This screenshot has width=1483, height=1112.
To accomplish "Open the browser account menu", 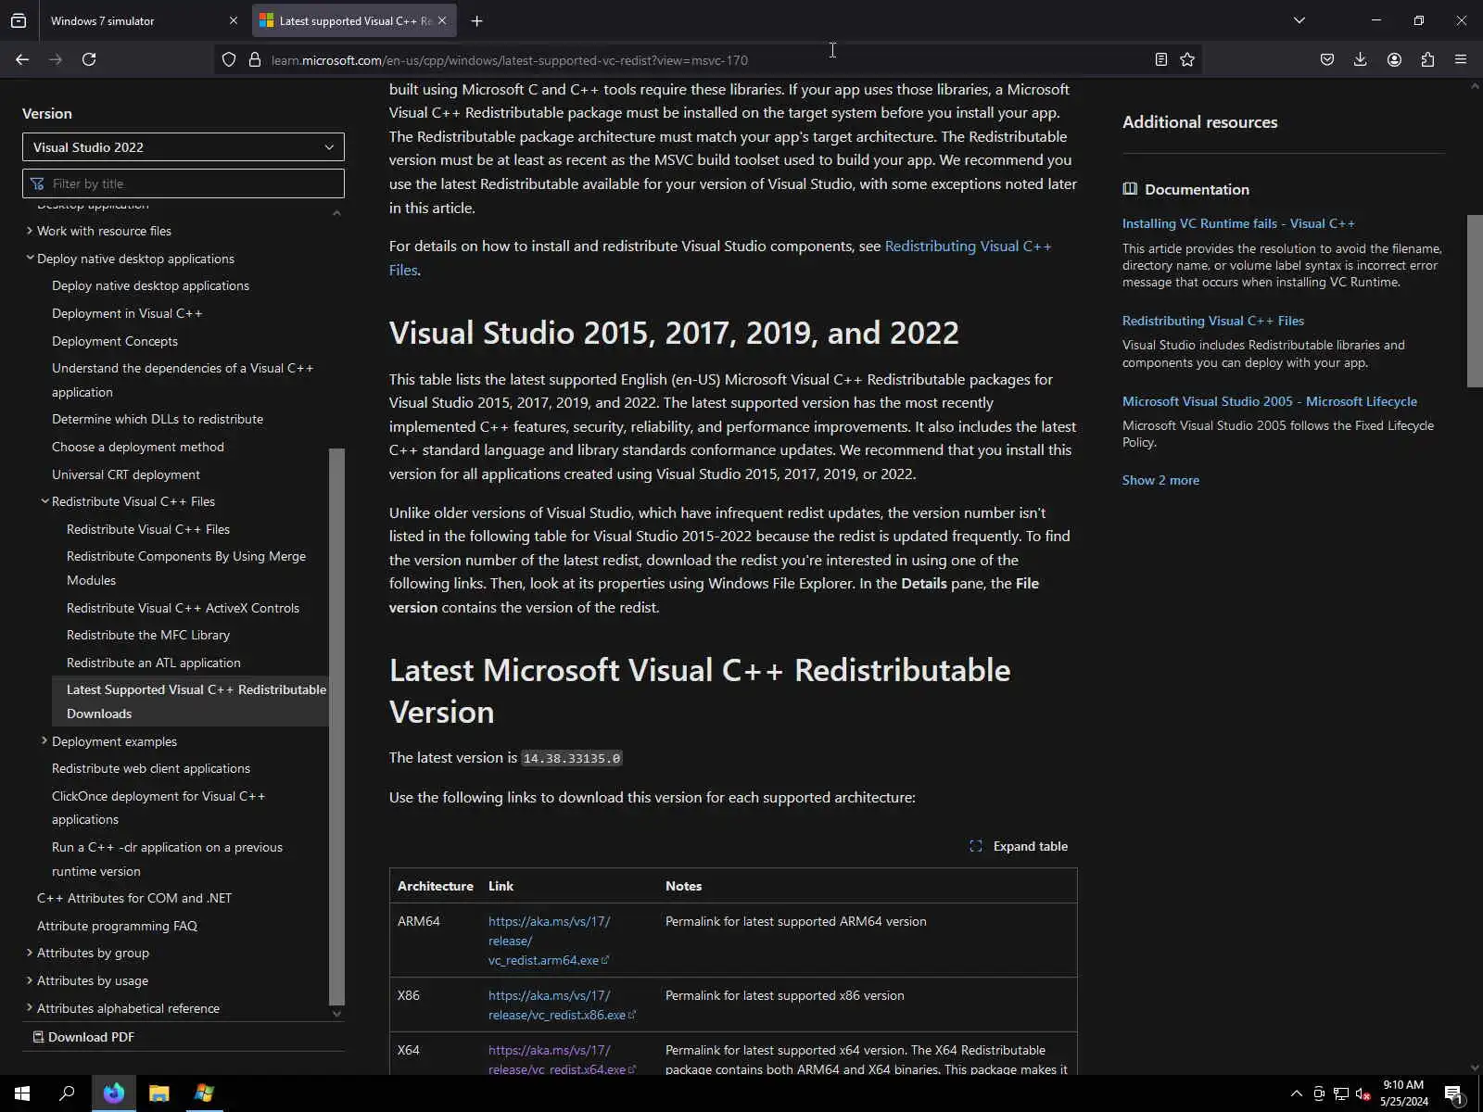I will point(1394,59).
